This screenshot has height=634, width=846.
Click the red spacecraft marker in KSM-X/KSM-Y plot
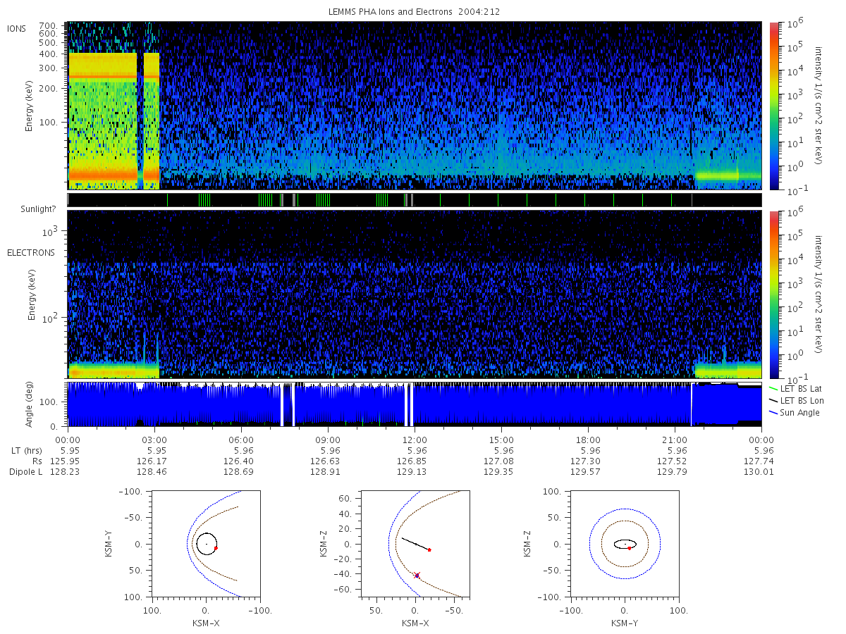(x=216, y=548)
